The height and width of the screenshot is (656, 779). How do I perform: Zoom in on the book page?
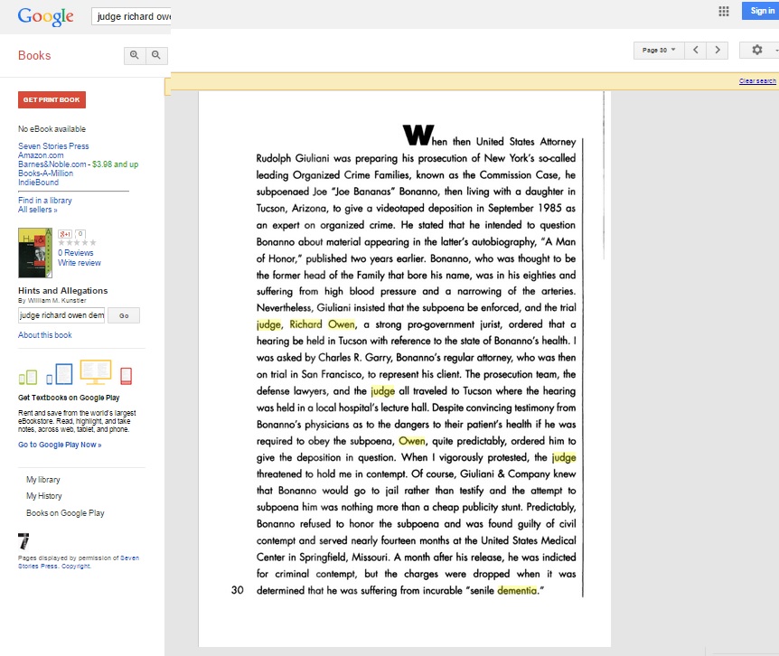point(134,55)
